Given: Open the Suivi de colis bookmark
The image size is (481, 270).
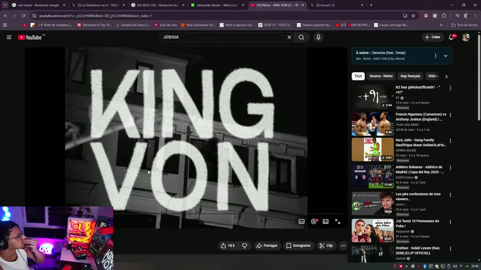Looking at the screenshot, I should tap(165, 25).
